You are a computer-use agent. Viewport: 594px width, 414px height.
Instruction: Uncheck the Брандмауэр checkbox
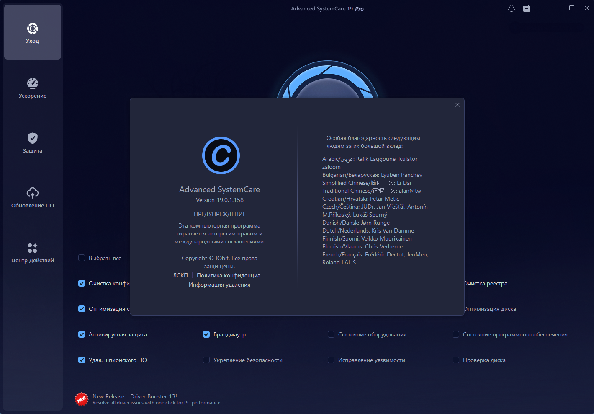coord(206,334)
